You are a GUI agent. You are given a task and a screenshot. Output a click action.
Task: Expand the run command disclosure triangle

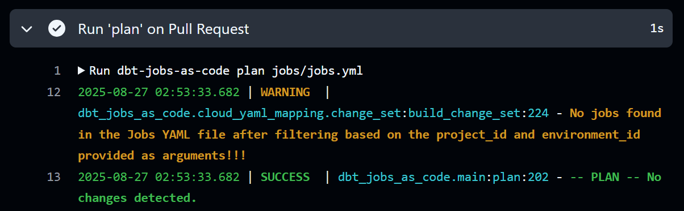point(81,71)
